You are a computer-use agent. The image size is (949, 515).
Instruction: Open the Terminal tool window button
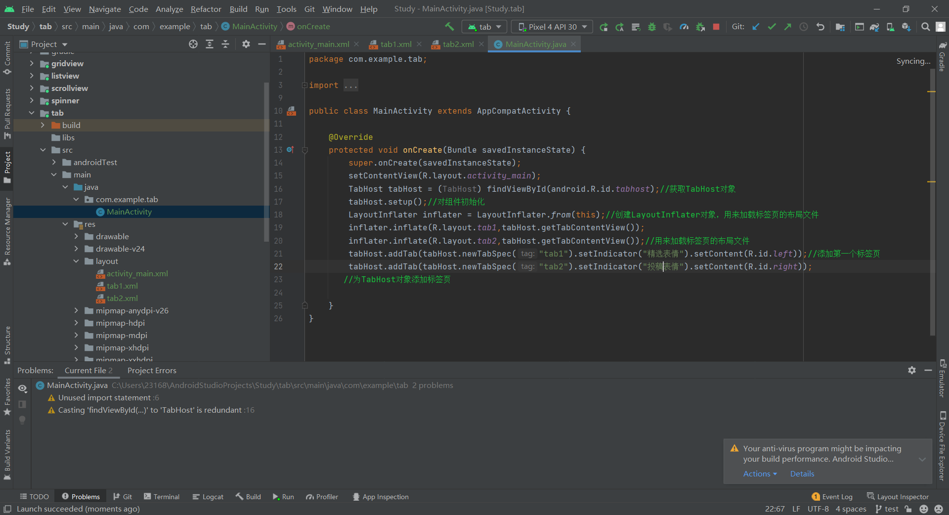162,497
